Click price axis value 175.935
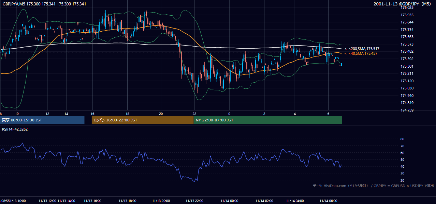 (x=407, y=15)
